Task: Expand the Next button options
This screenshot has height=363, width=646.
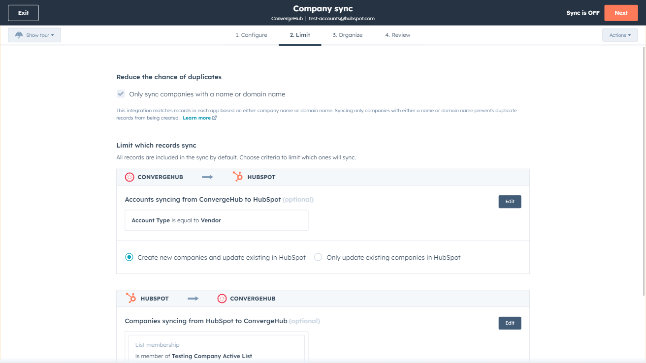Action: tap(621, 13)
